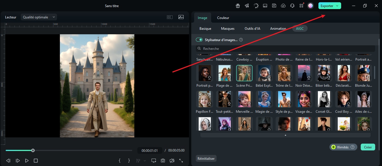This screenshot has width=382, height=166.
Task: Select the Visage de... style thumbnail
Action: [x=304, y=99]
